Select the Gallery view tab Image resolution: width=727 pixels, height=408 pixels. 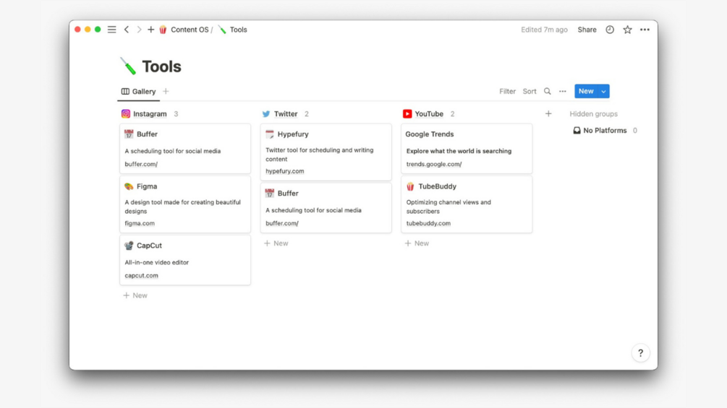click(x=139, y=92)
